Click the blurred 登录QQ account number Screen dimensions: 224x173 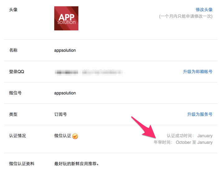pos(89,72)
